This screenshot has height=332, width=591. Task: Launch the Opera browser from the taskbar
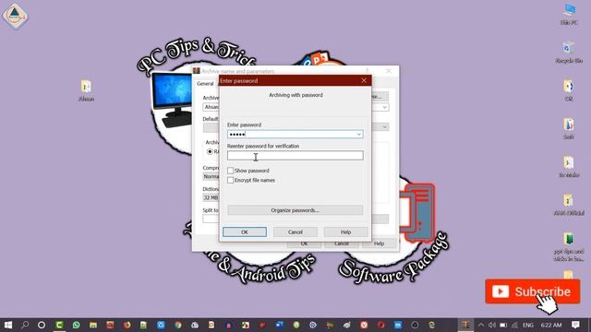click(x=381, y=325)
